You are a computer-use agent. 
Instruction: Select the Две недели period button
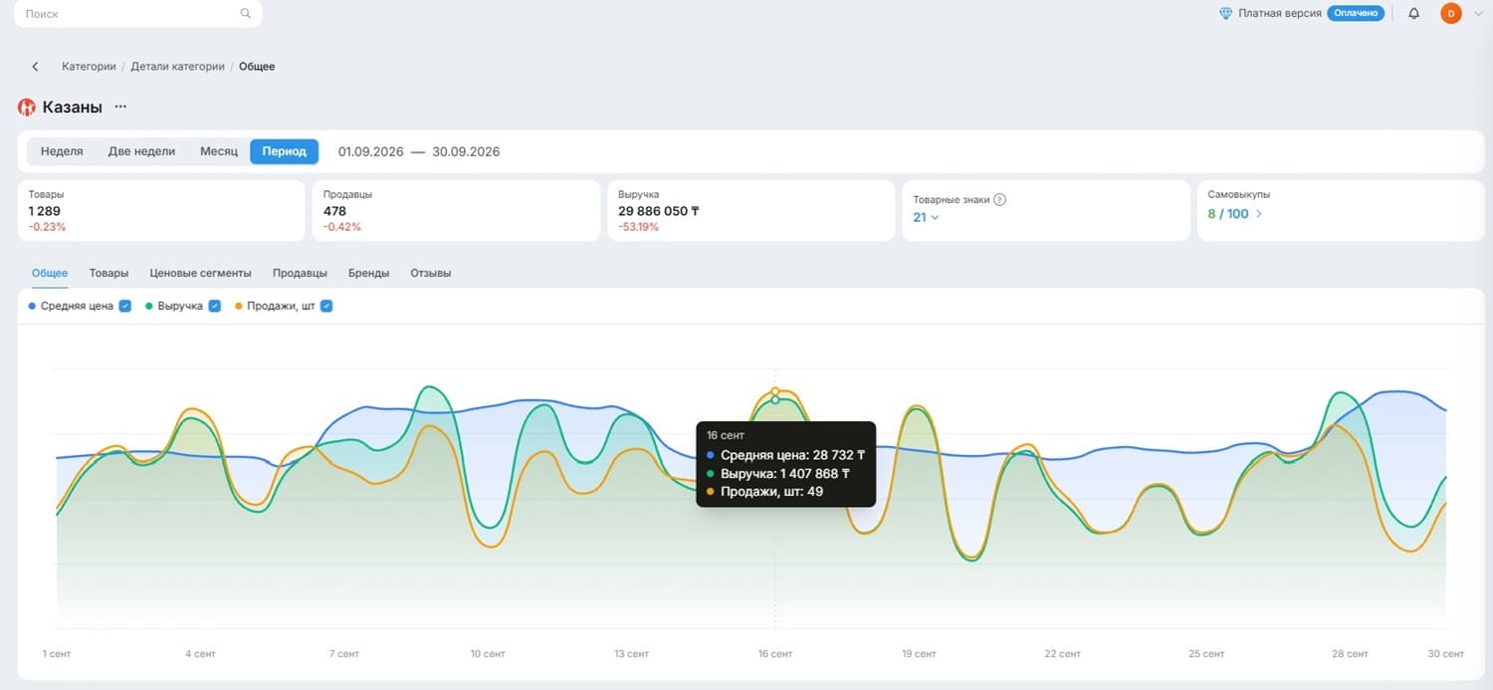(141, 151)
